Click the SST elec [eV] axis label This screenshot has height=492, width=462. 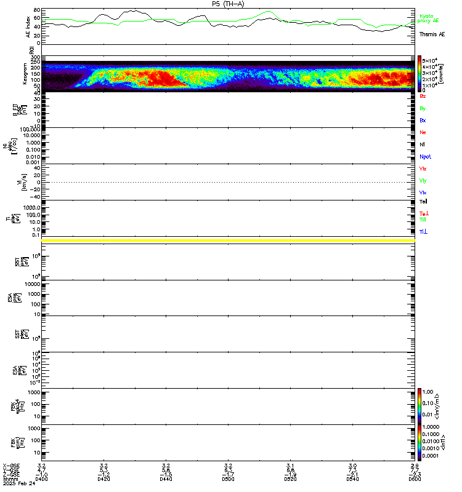tap(22, 334)
